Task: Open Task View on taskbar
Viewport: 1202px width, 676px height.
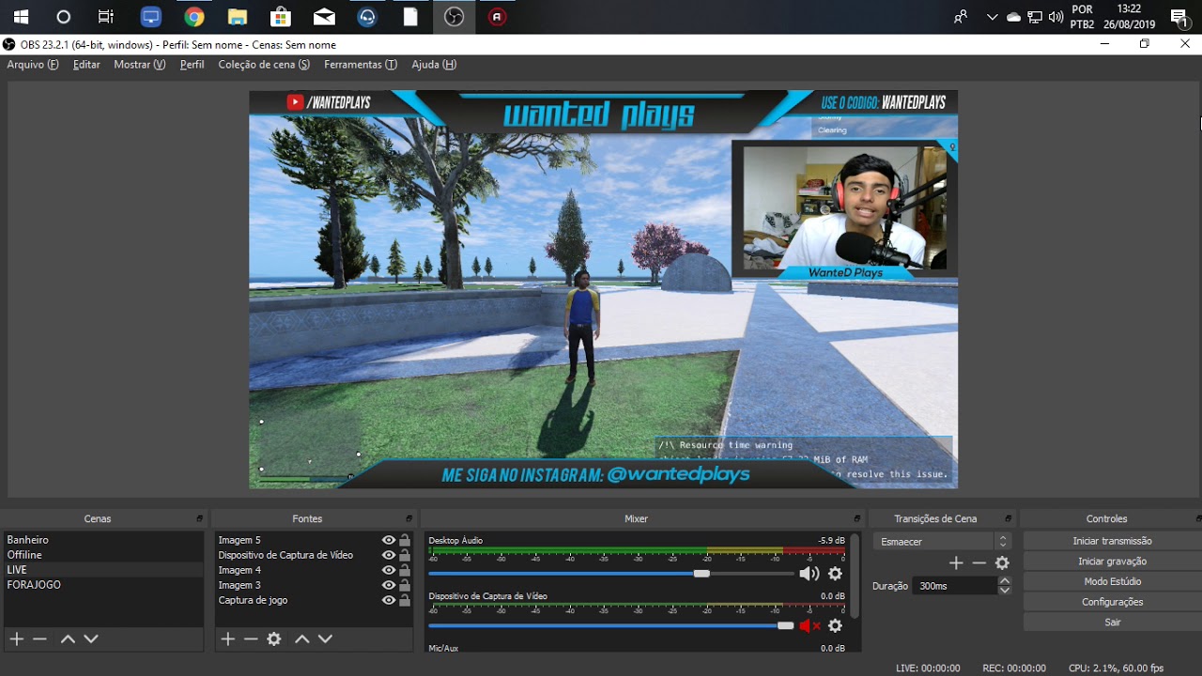Action: [x=106, y=17]
